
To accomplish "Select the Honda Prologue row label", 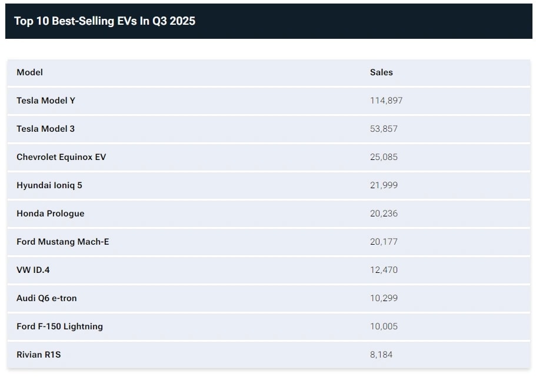I will (x=50, y=213).
